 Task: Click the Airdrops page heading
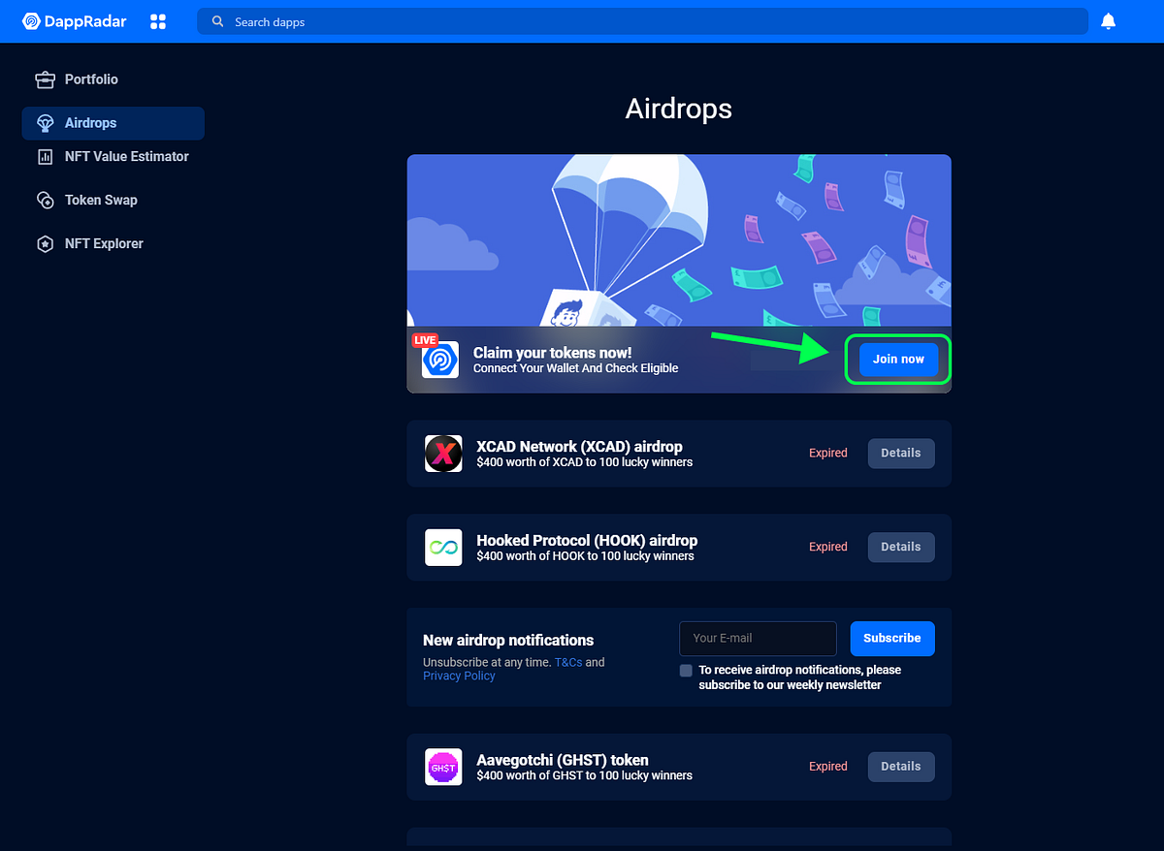click(x=679, y=109)
